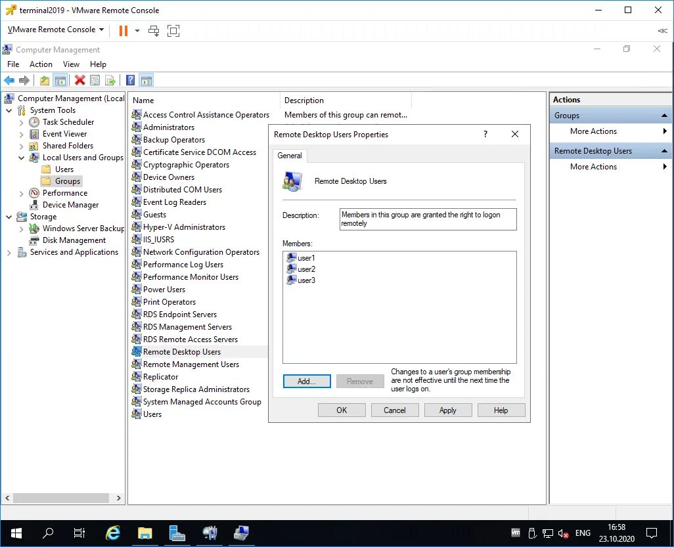674x547 pixels.
Task: Click the question mark in dialog title bar
Action: click(x=485, y=134)
